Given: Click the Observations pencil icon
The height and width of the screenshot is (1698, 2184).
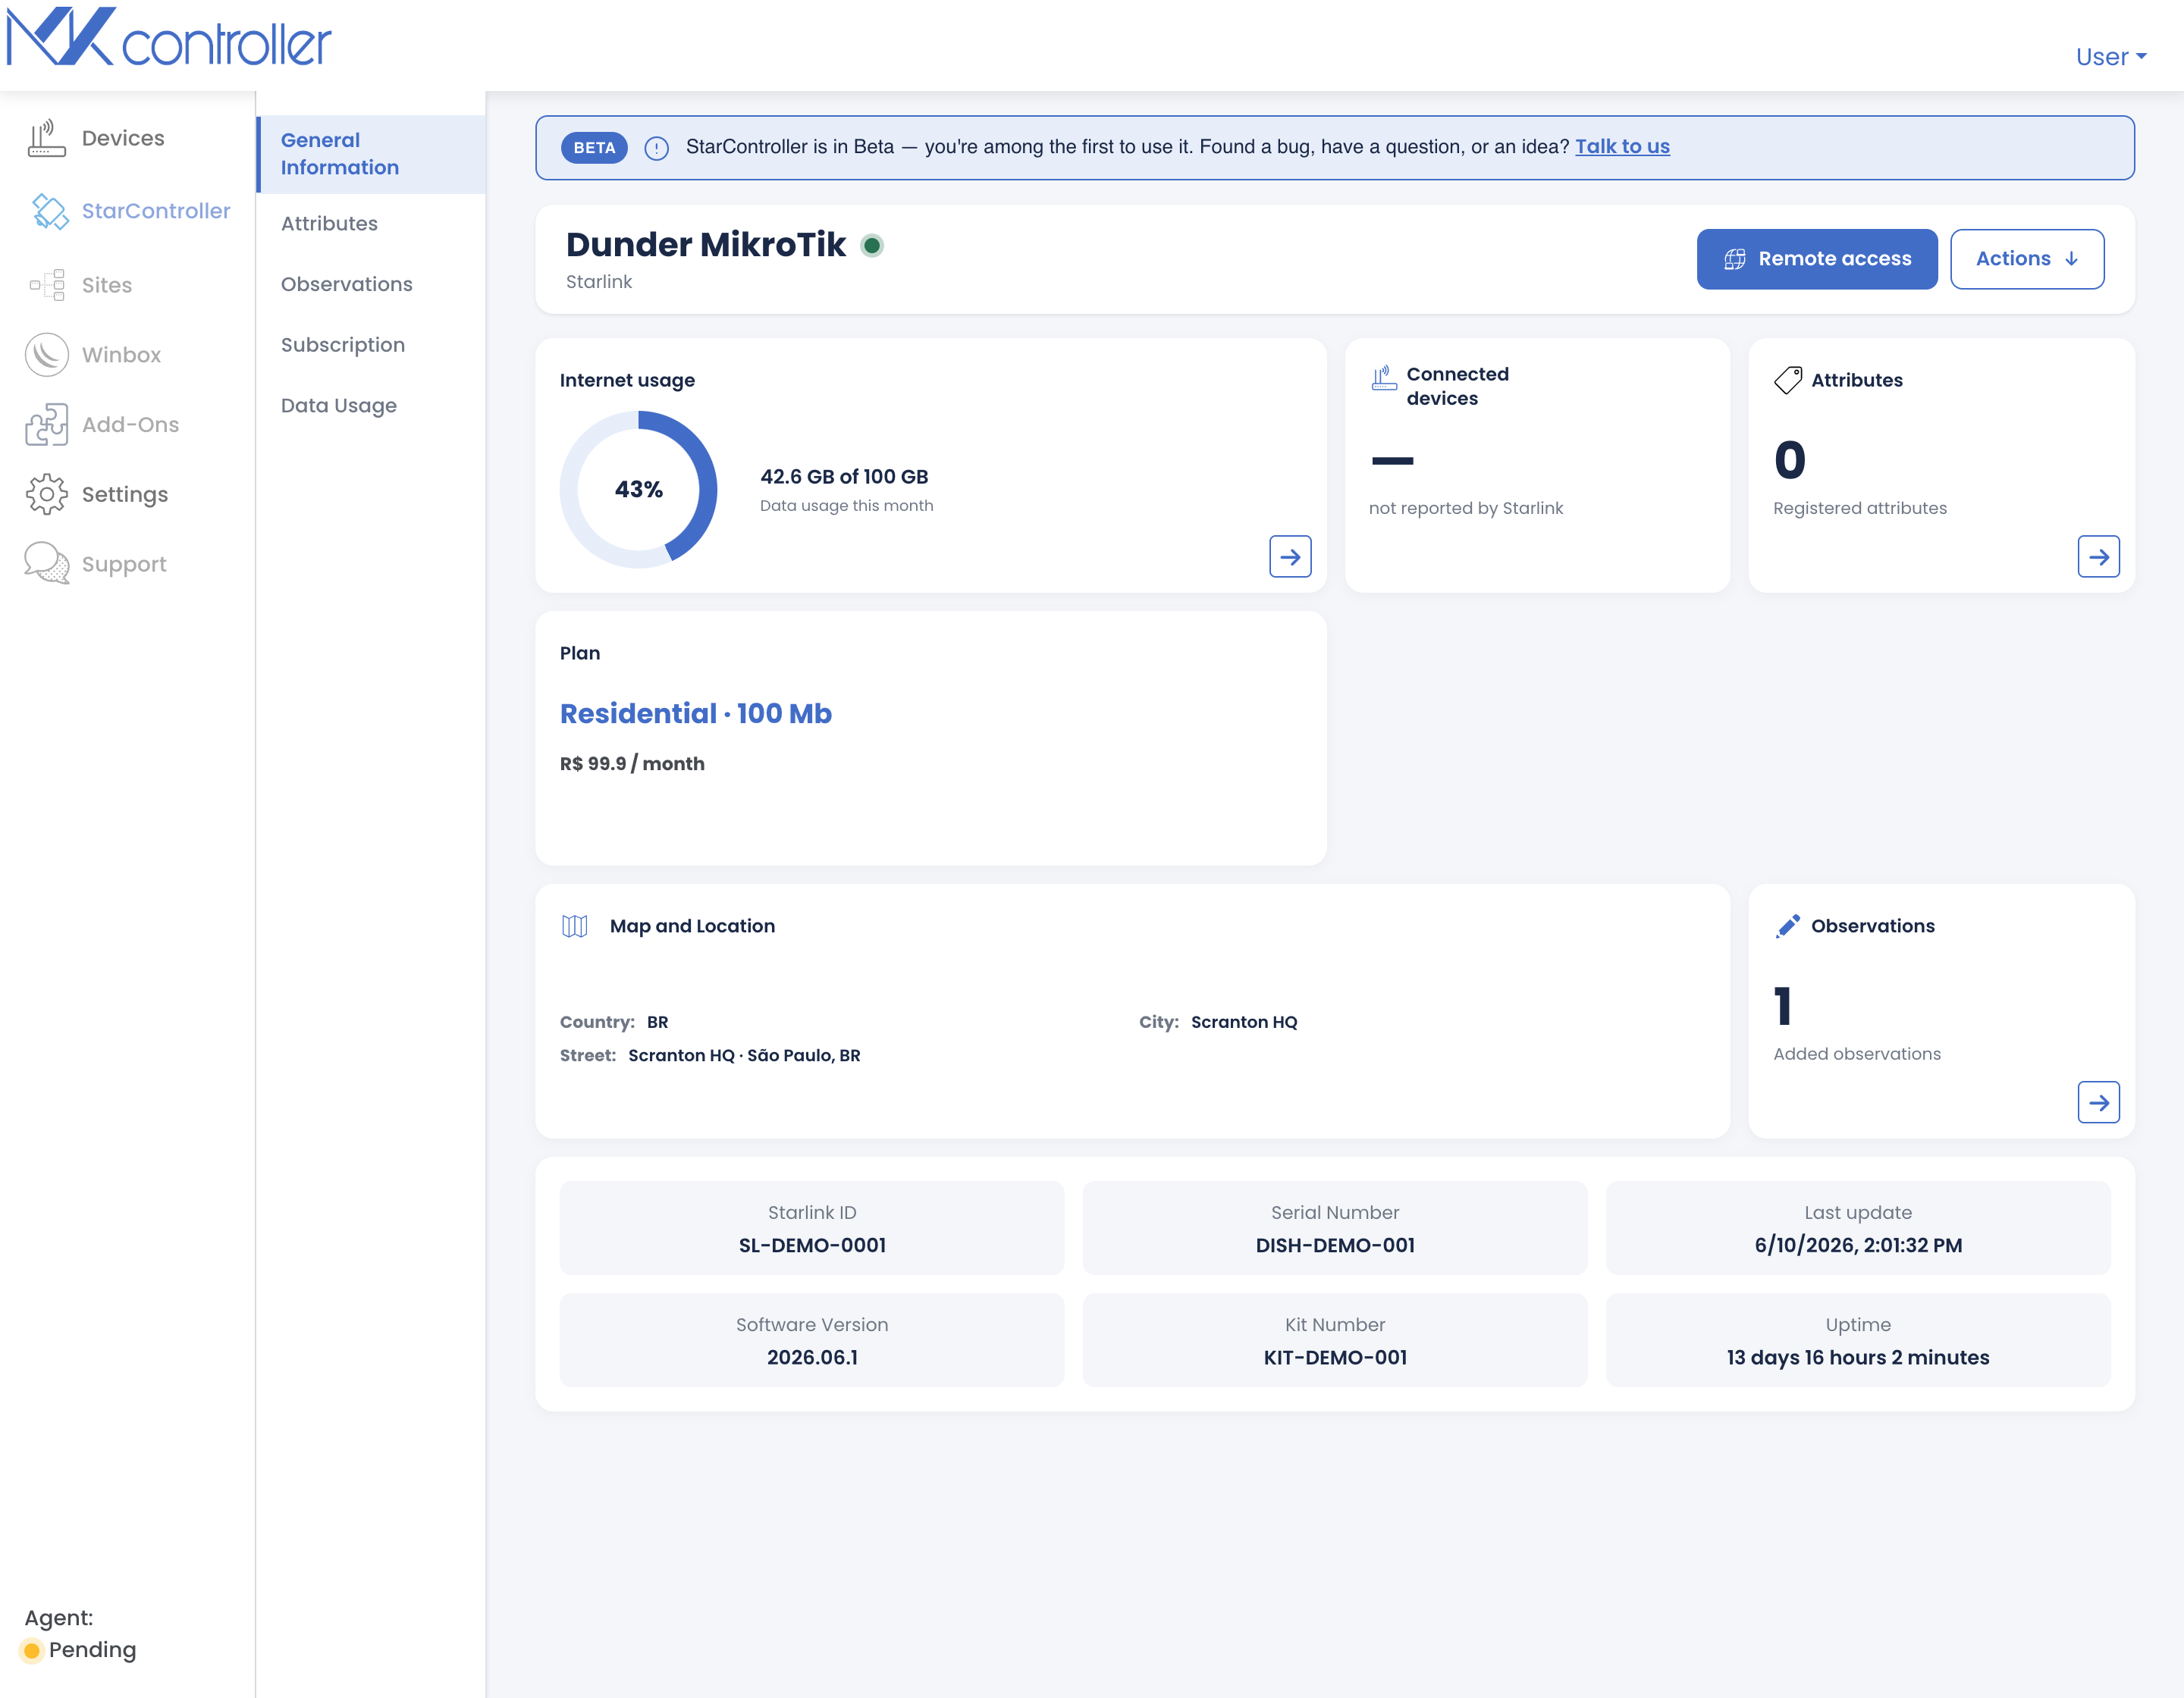Looking at the screenshot, I should point(1787,926).
